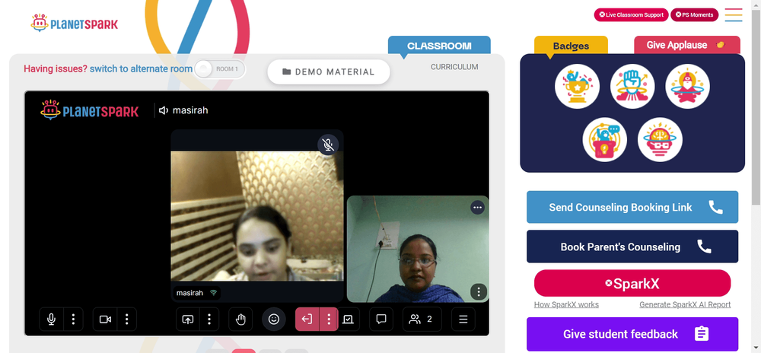This screenshot has width=761, height=353.
Task: Open the Badges tab
Action: (x=571, y=46)
